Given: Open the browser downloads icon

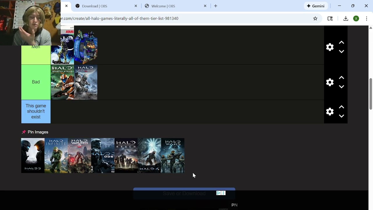Looking at the screenshot, I should pos(346,18).
